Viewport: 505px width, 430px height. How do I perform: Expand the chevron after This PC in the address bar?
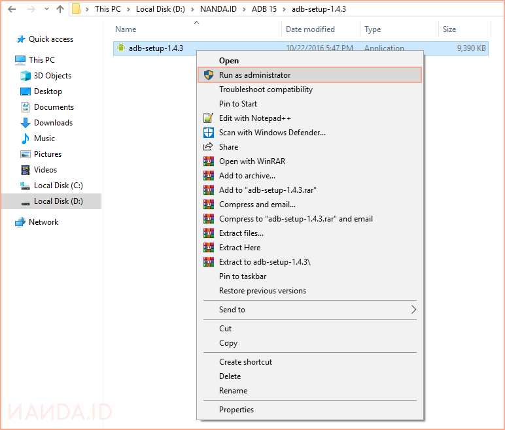(x=128, y=9)
